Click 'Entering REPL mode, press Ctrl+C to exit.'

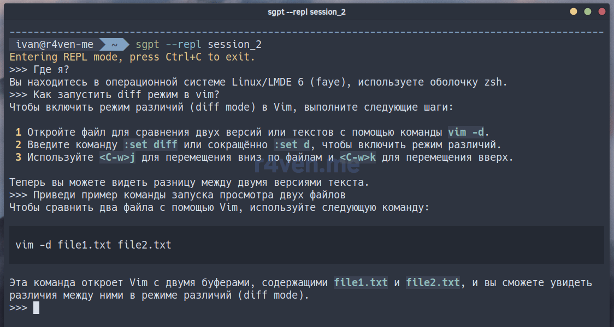point(132,57)
